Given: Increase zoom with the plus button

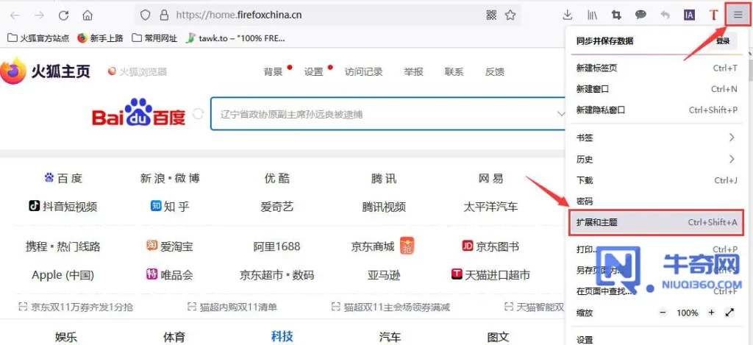Looking at the screenshot, I should [711, 313].
